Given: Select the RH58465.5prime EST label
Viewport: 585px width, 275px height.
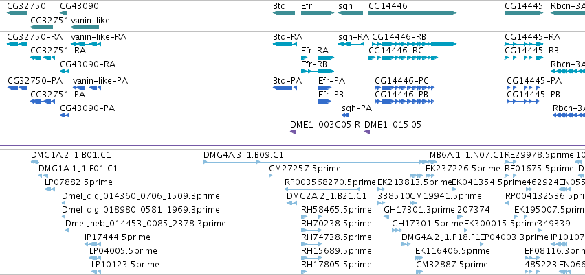Looking at the screenshot, I should pyautogui.click(x=336, y=210).
